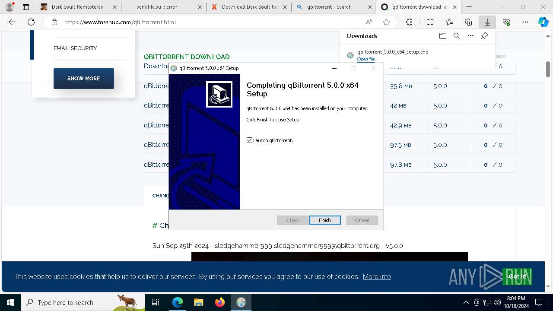553x311 pixels.
Task: Click Finish in qBittorrent Setup
Action: [325, 220]
